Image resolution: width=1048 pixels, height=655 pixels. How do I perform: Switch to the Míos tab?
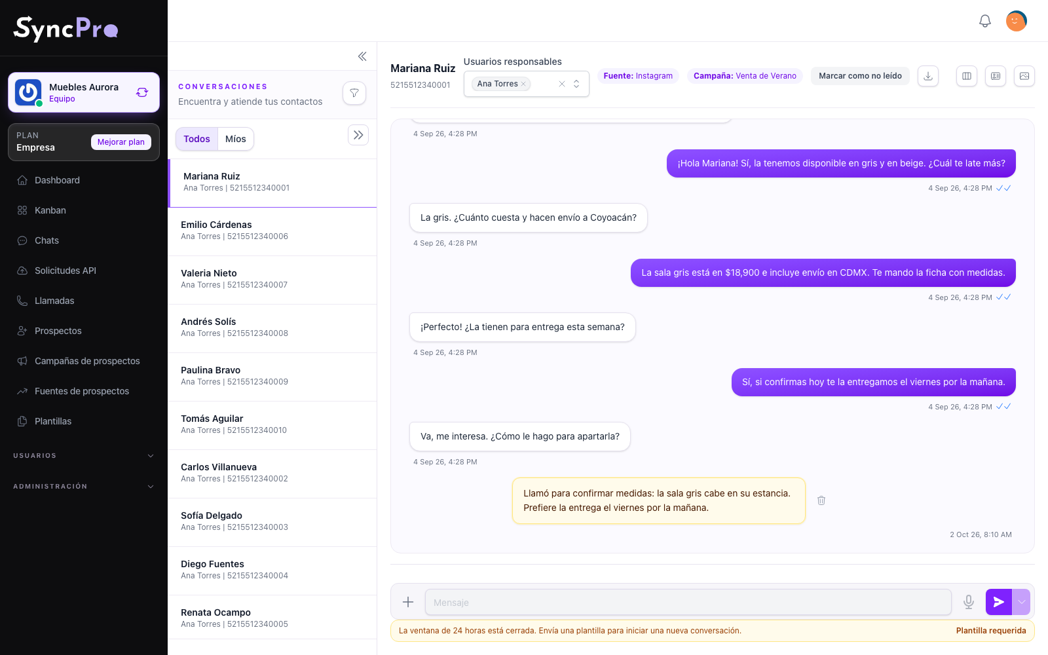(236, 139)
